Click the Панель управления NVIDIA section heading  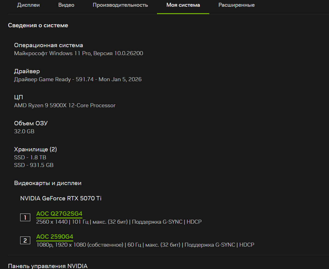(x=48, y=266)
